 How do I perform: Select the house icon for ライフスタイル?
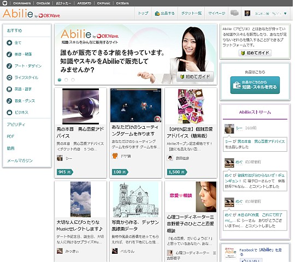click(9, 78)
